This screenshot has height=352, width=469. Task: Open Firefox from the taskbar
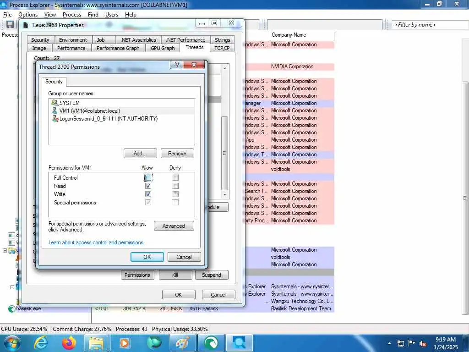69,343
